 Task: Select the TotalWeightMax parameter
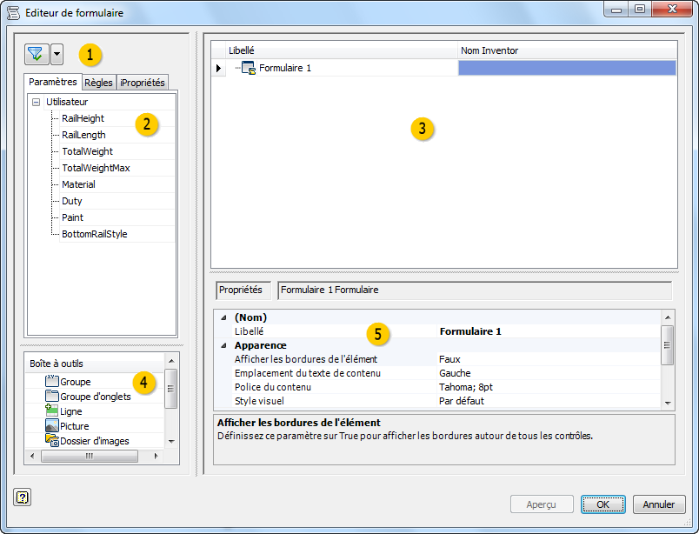coord(96,168)
